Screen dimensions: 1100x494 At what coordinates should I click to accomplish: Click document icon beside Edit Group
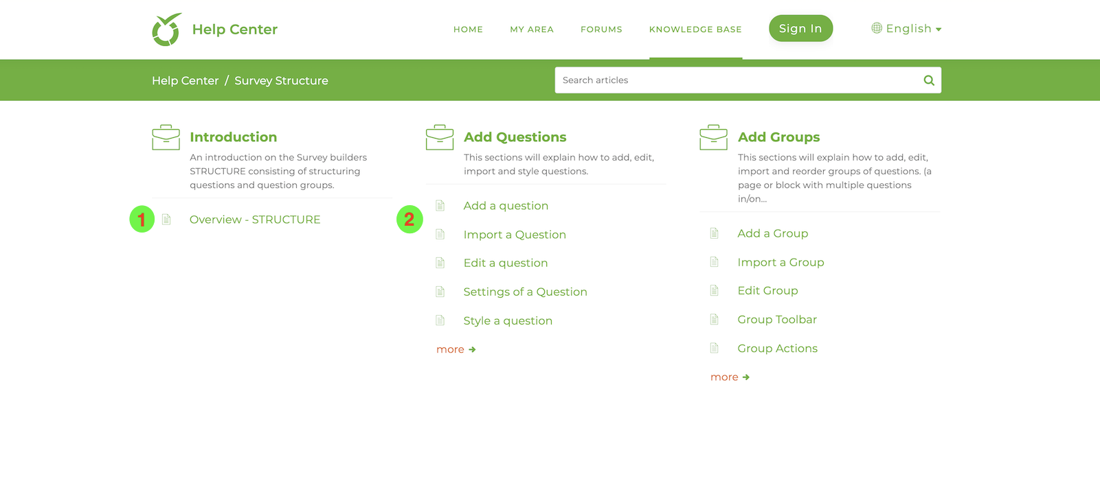[715, 291]
